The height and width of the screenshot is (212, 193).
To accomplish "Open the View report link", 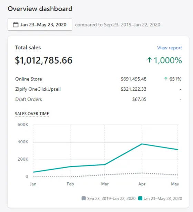I will click(x=170, y=48).
